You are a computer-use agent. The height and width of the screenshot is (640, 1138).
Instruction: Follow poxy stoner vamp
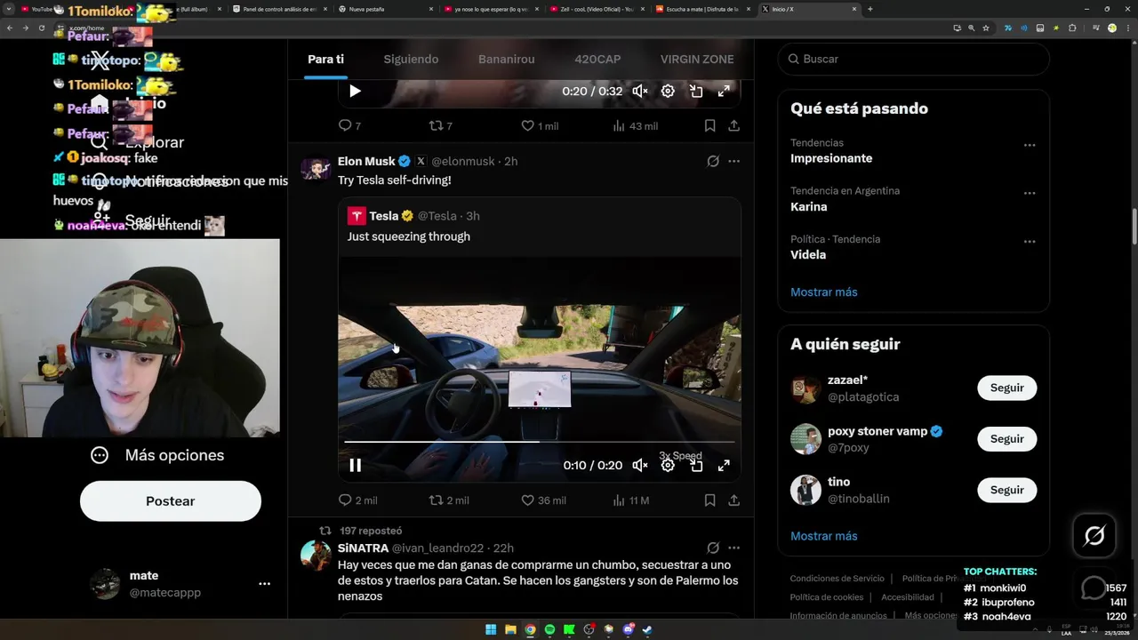[1006, 438]
